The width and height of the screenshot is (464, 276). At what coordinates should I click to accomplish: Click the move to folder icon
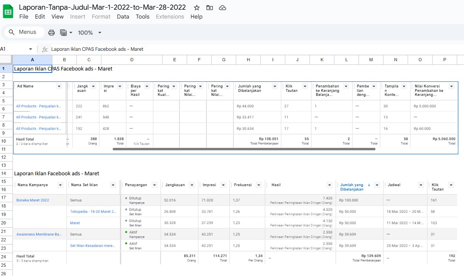tap(209, 8)
